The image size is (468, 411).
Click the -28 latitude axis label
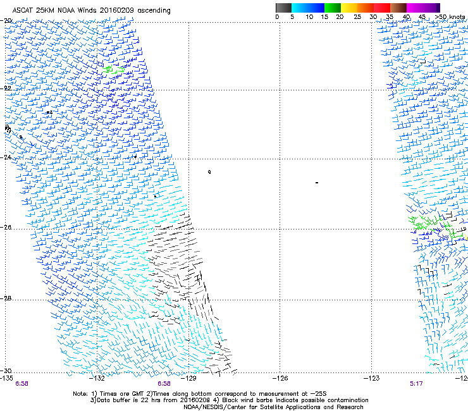point(6,298)
